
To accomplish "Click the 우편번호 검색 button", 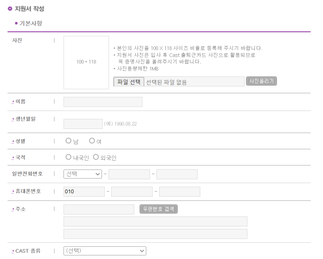I will (158, 209).
